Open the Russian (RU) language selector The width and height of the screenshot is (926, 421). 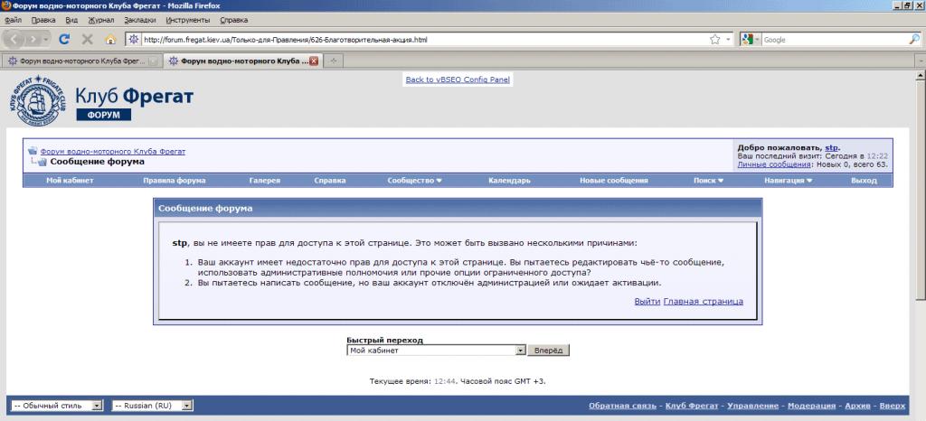pos(154,407)
